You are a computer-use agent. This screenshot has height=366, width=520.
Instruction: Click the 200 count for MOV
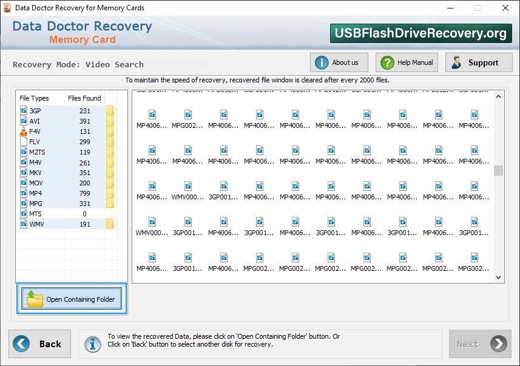click(84, 183)
